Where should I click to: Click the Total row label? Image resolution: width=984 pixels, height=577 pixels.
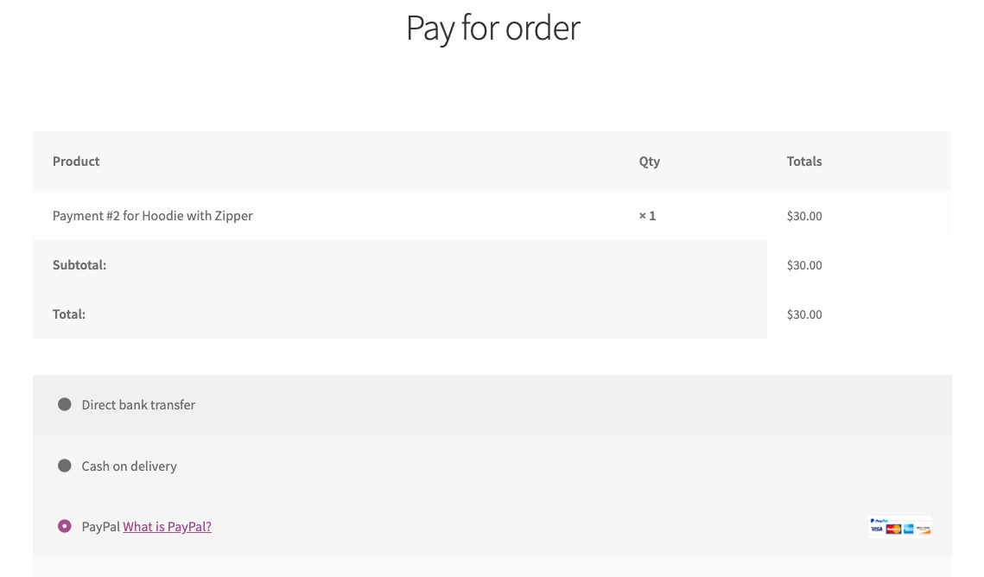coord(69,314)
